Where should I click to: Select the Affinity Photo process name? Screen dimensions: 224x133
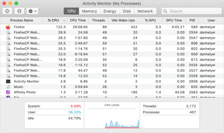25,92
